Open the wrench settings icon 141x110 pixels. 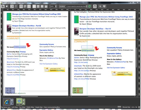click(100, 6)
